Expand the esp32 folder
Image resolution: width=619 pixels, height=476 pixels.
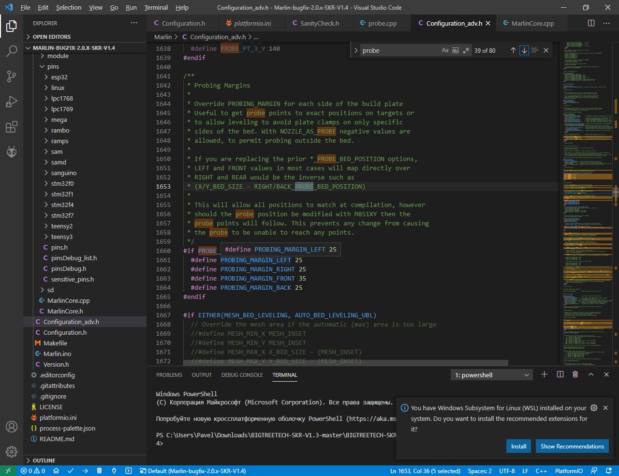[x=85, y=77]
